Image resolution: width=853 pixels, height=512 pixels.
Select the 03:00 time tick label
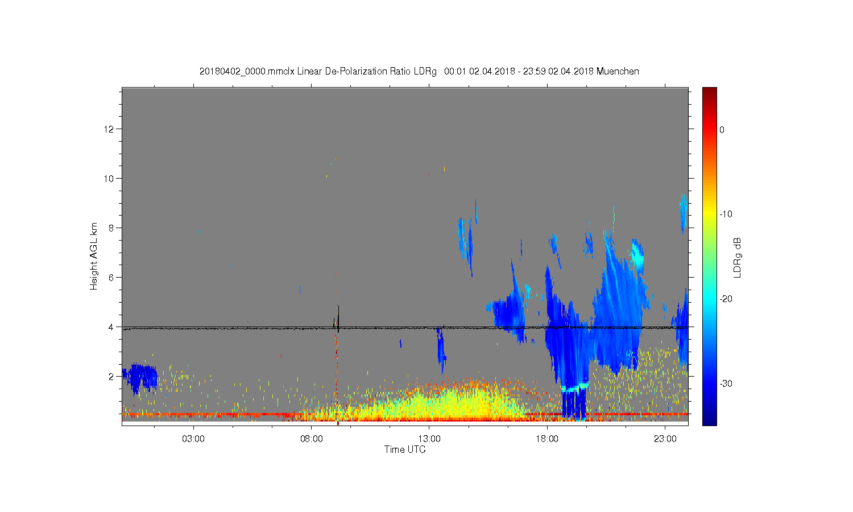[x=193, y=439]
